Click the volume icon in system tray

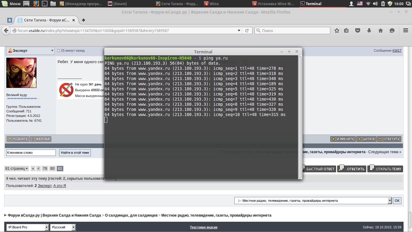(375, 4)
